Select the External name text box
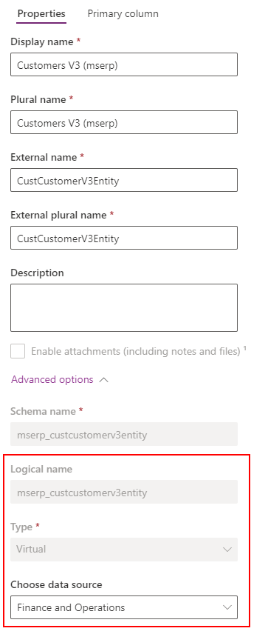The height and width of the screenshot is (634, 268). 124,180
